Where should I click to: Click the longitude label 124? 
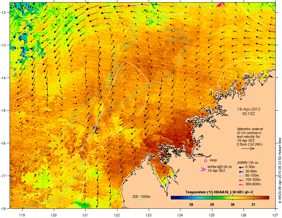coord(180,215)
